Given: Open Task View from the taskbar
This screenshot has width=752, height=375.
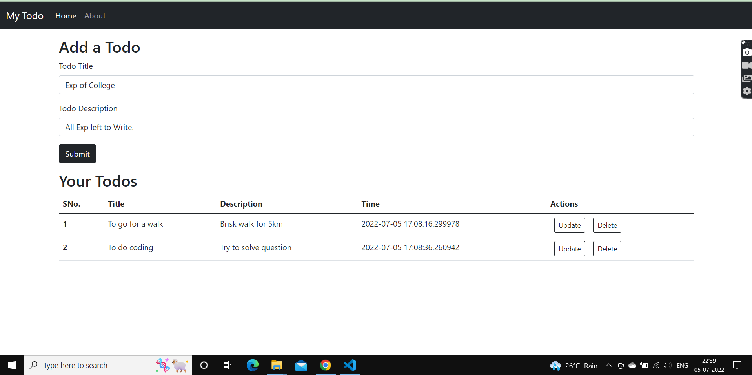Looking at the screenshot, I should [227, 365].
